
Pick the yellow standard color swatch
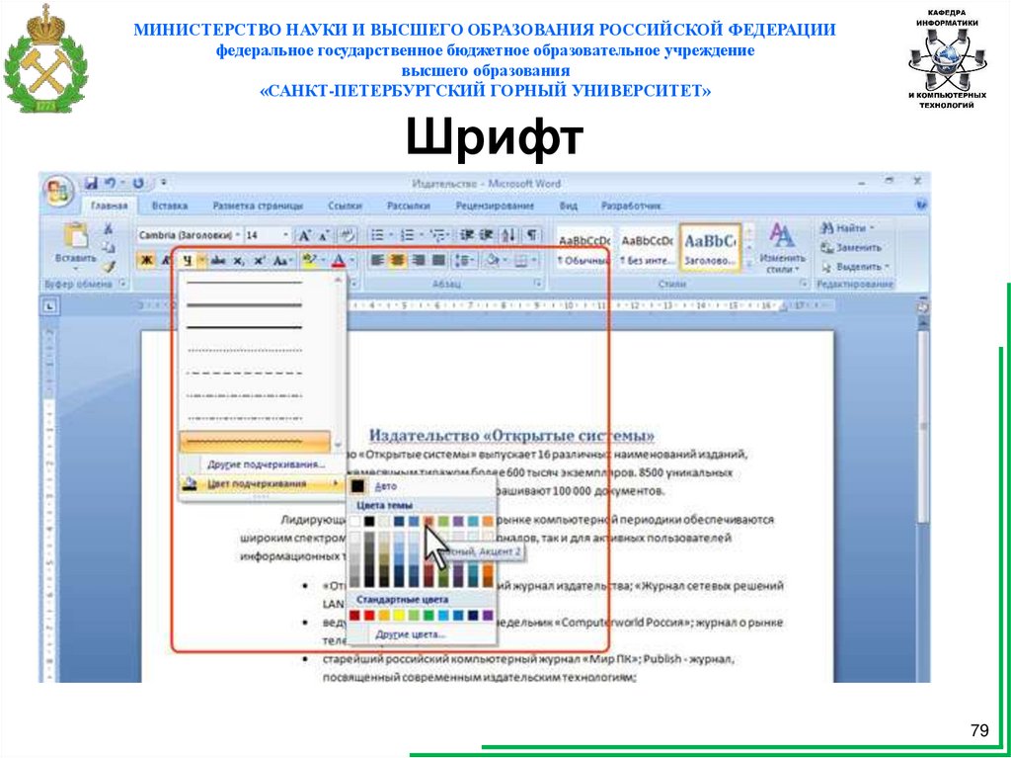coord(399,616)
